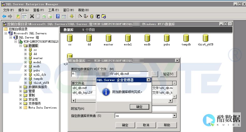
Task: Click the Delete (X) toolbar icon
Action: pos(32,16)
